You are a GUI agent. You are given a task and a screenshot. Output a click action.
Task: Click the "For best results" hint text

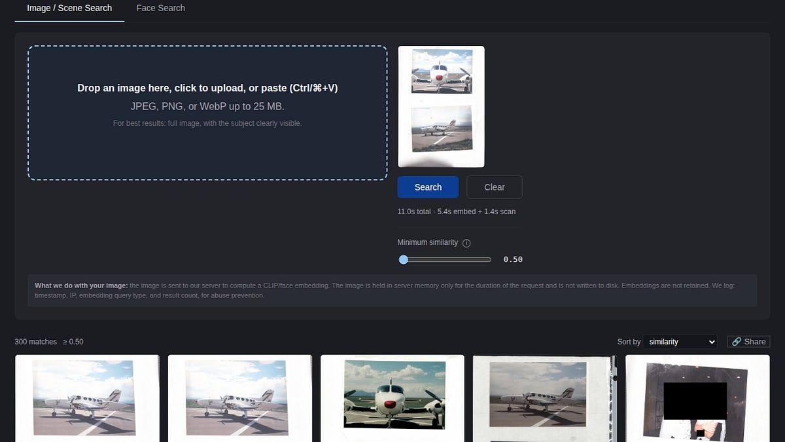[207, 123]
